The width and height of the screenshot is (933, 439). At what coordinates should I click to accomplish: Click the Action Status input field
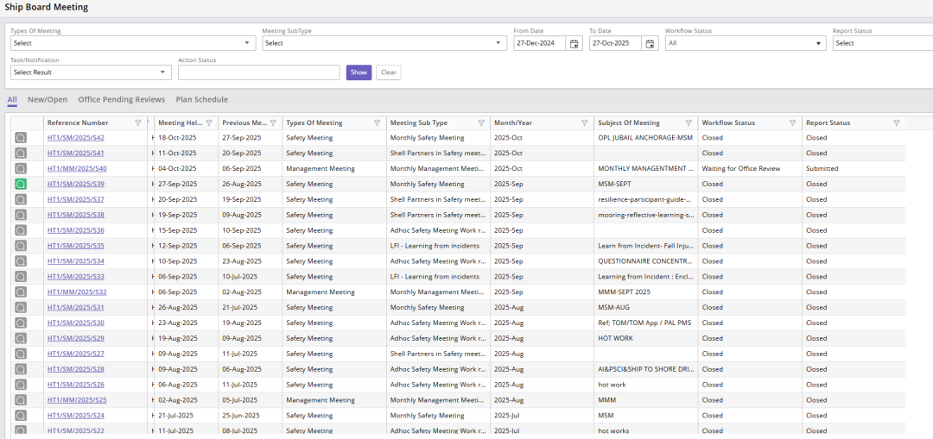[258, 72]
